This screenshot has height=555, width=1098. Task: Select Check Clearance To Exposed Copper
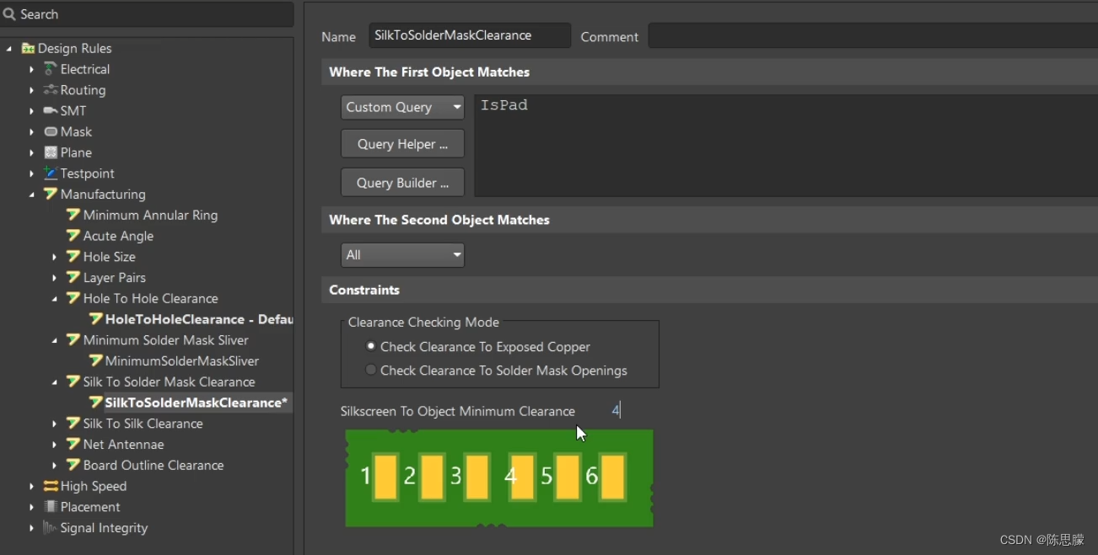coord(370,346)
